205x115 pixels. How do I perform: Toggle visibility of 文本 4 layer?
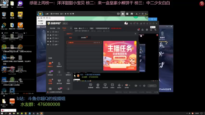(x=48, y=32)
